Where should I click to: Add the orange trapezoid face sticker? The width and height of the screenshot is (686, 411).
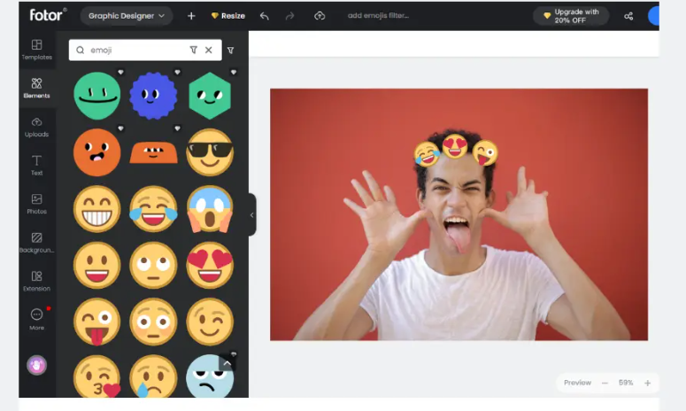click(153, 152)
